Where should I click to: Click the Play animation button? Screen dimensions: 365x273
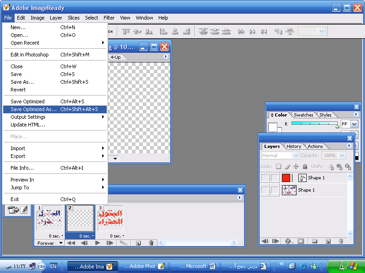pos(97,243)
